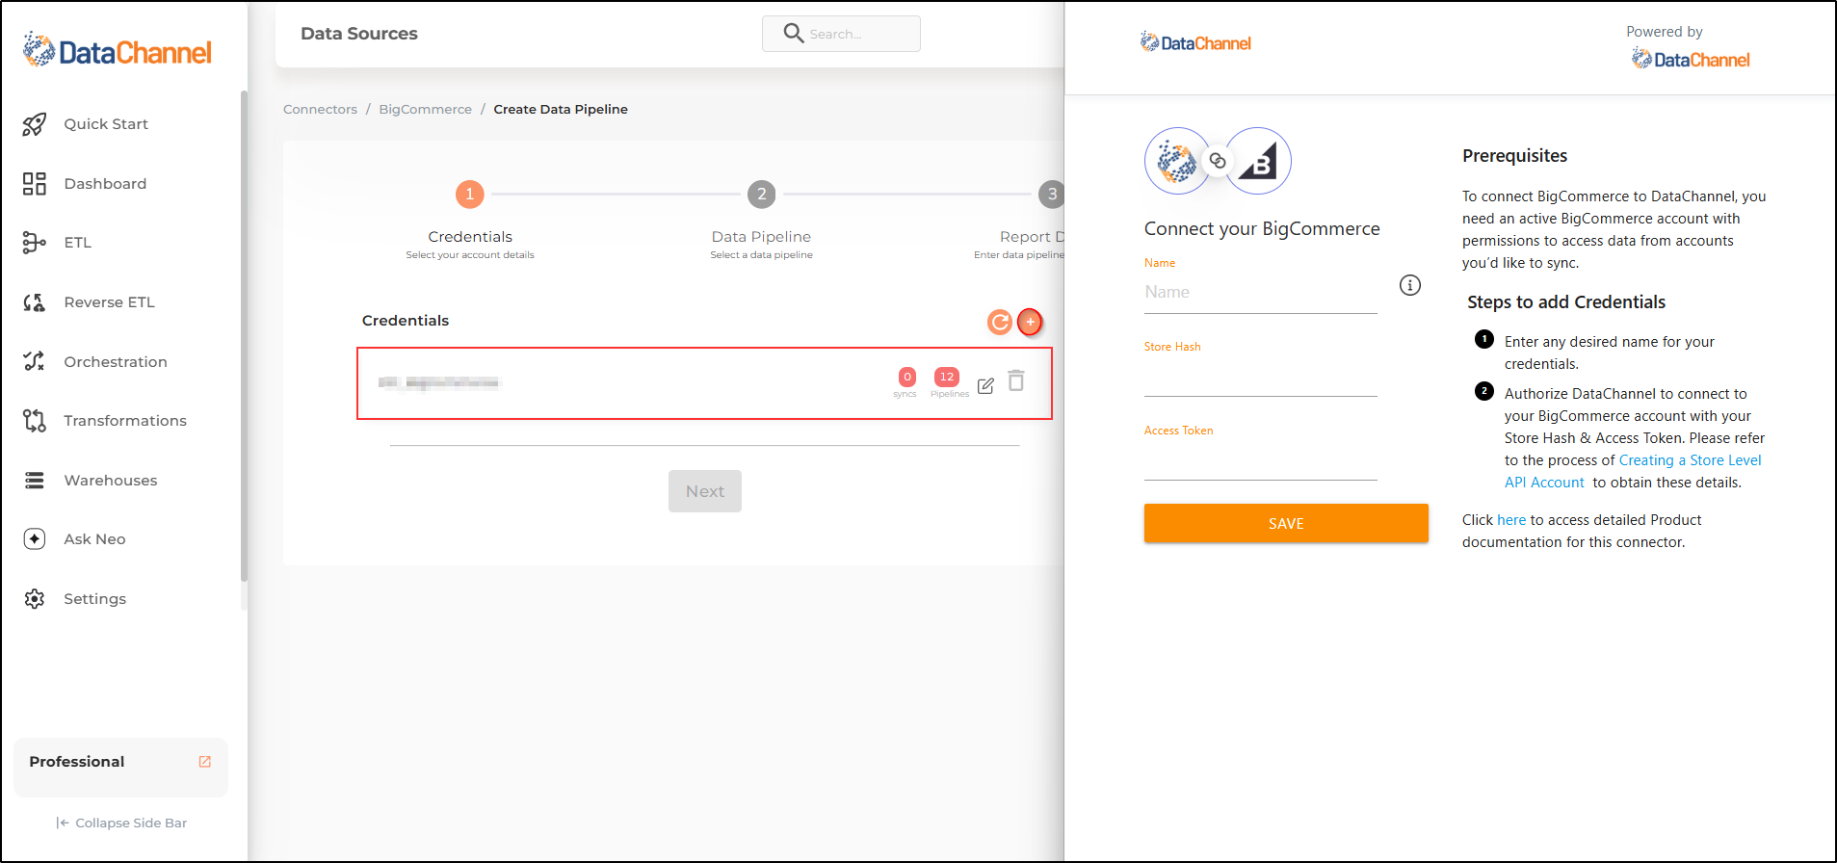
Task: Open the Transformations icon
Action: click(x=35, y=421)
